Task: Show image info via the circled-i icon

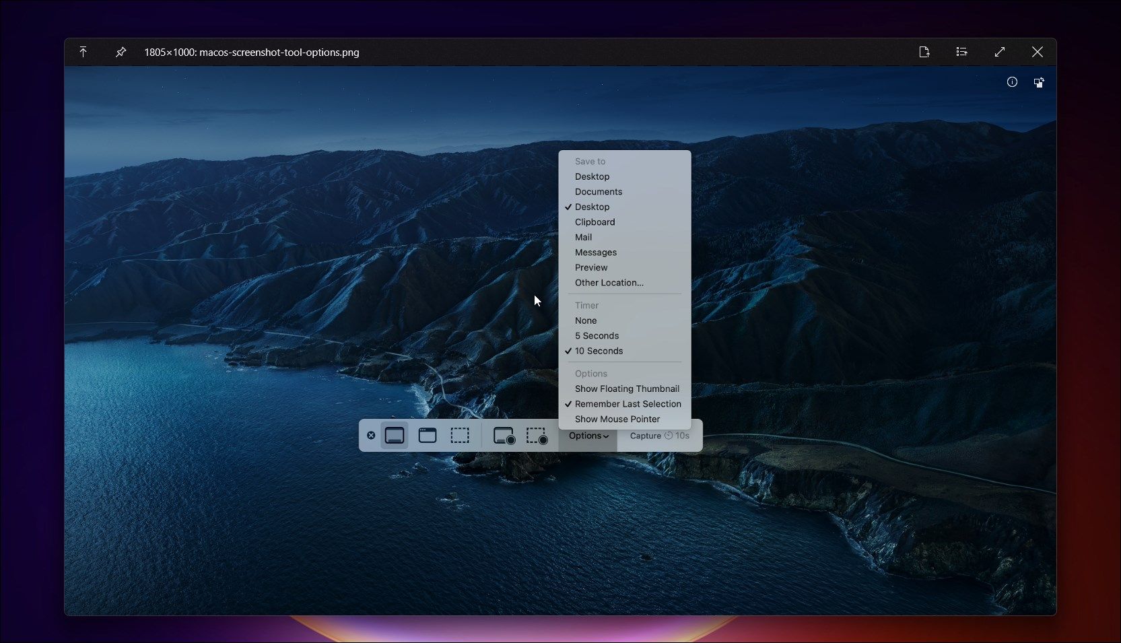Action: 1011,82
